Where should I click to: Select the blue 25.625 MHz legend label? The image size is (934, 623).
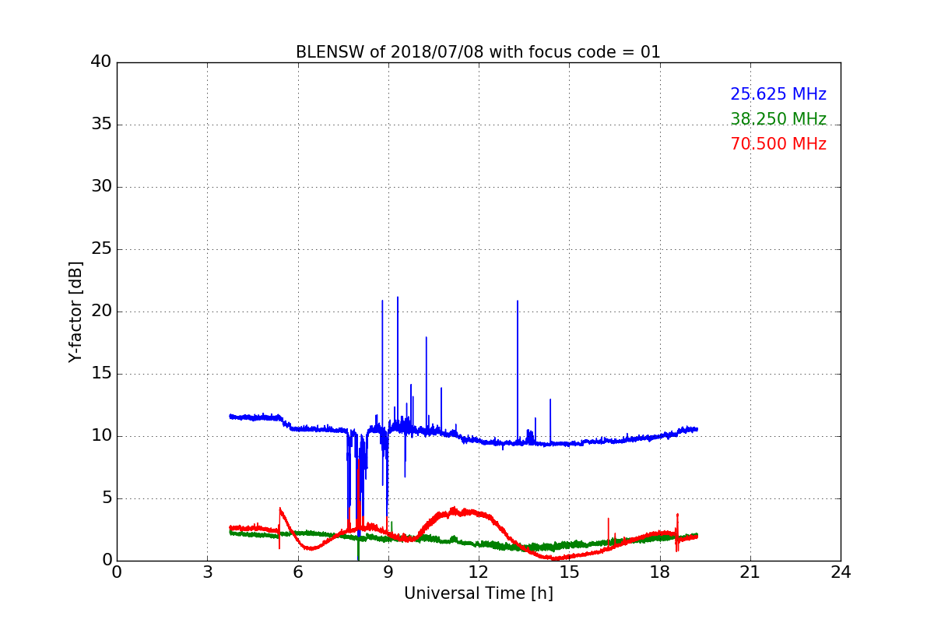778,94
